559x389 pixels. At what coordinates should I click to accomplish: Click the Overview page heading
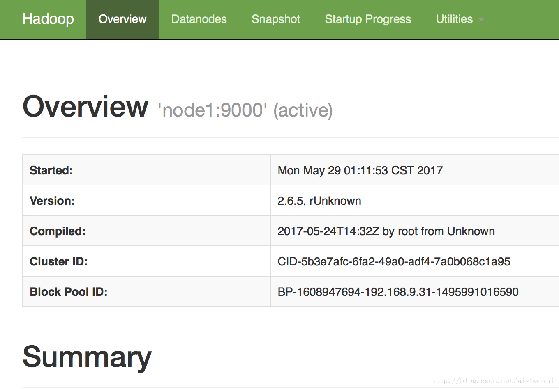point(85,106)
